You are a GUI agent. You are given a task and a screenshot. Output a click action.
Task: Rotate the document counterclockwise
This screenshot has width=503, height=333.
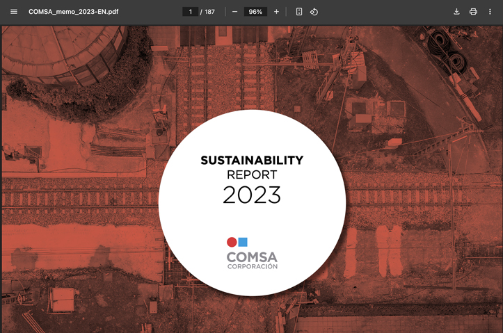pyautogui.click(x=314, y=12)
